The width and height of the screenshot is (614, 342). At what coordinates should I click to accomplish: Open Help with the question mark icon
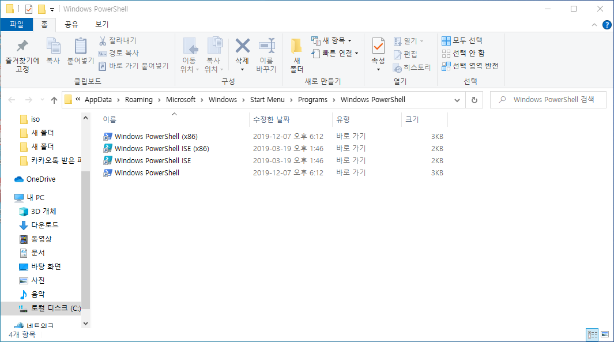(607, 25)
